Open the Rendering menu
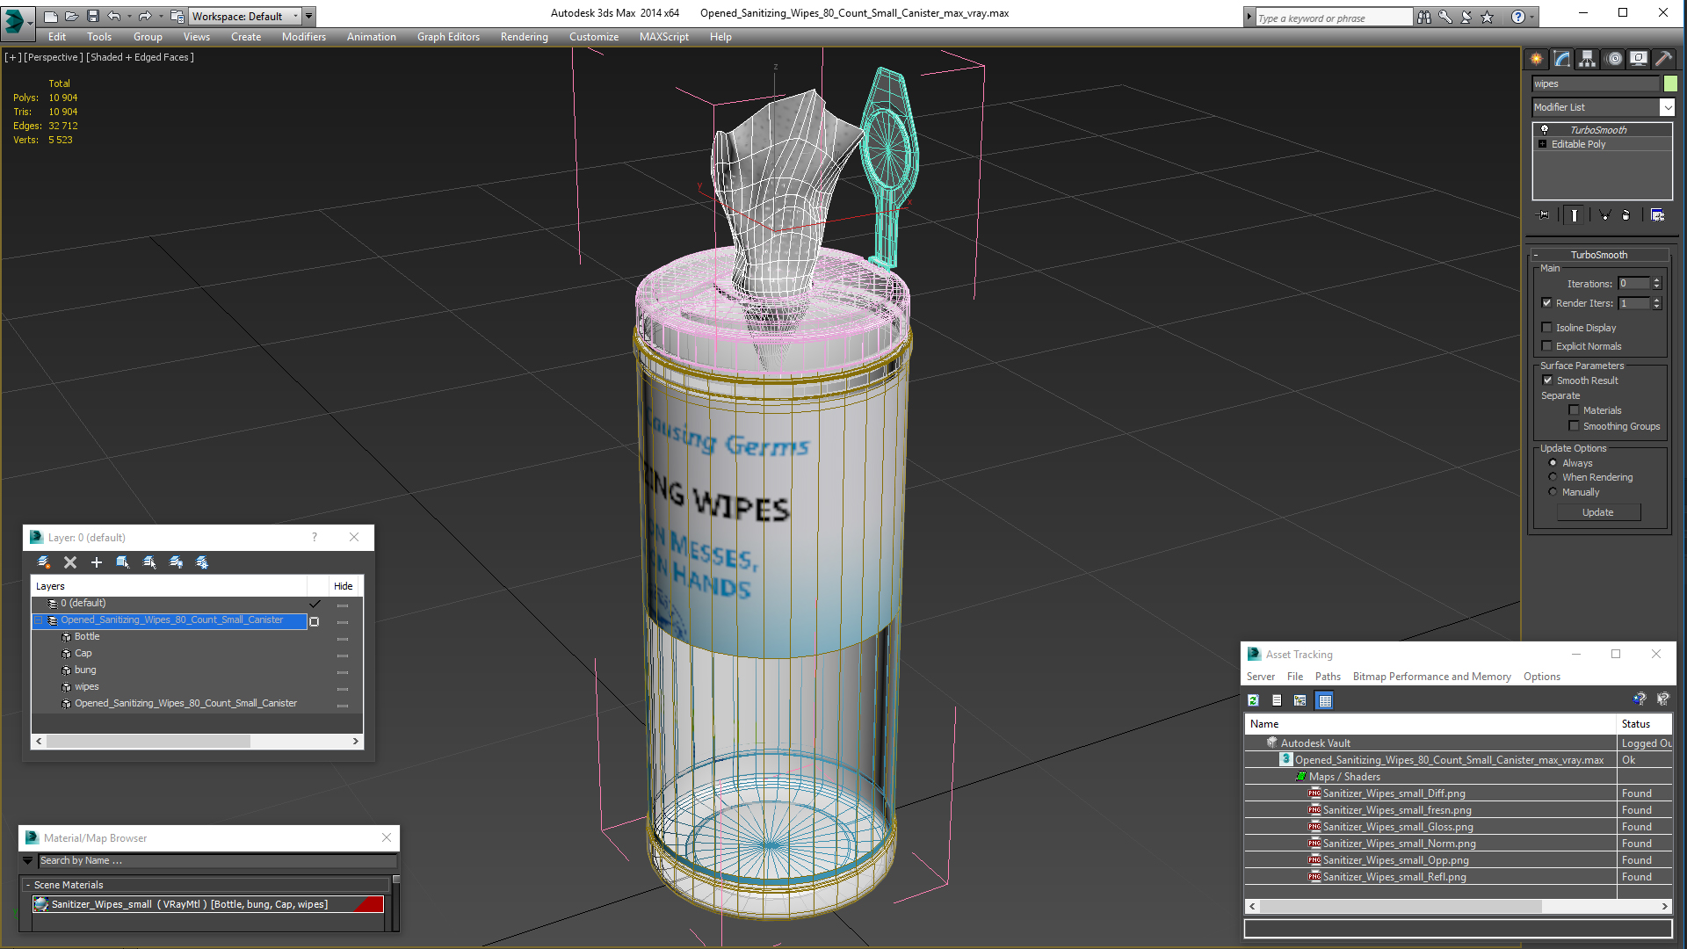 point(524,37)
